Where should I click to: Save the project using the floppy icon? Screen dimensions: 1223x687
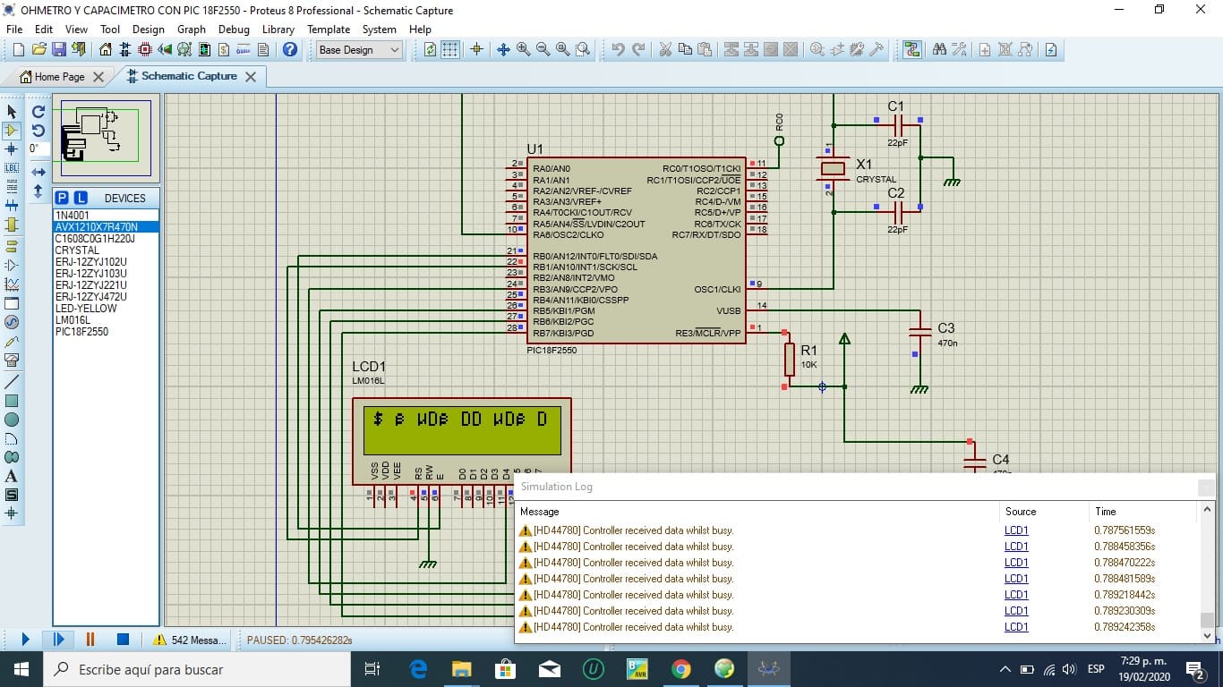point(59,50)
